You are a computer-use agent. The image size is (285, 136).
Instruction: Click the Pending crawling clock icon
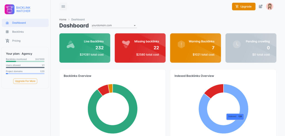point(237,44)
